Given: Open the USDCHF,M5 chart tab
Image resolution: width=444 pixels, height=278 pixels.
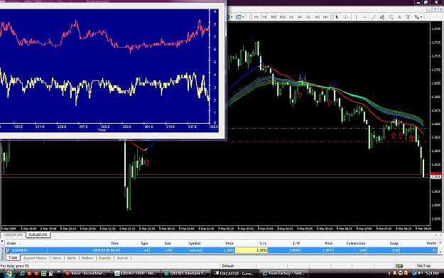Looking at the screenshot, I should click(x=13, y=235).
